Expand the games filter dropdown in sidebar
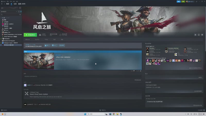 coord(9,12)
